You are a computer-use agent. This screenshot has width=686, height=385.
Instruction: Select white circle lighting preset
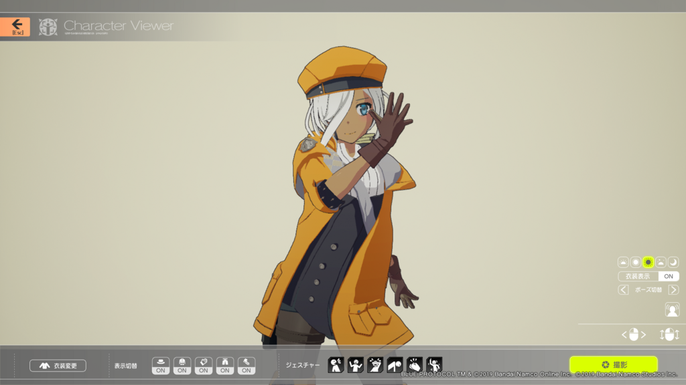(x=636, y=262)
